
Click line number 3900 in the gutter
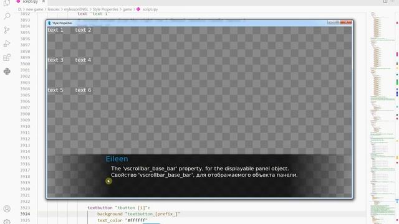click(25, 63)
